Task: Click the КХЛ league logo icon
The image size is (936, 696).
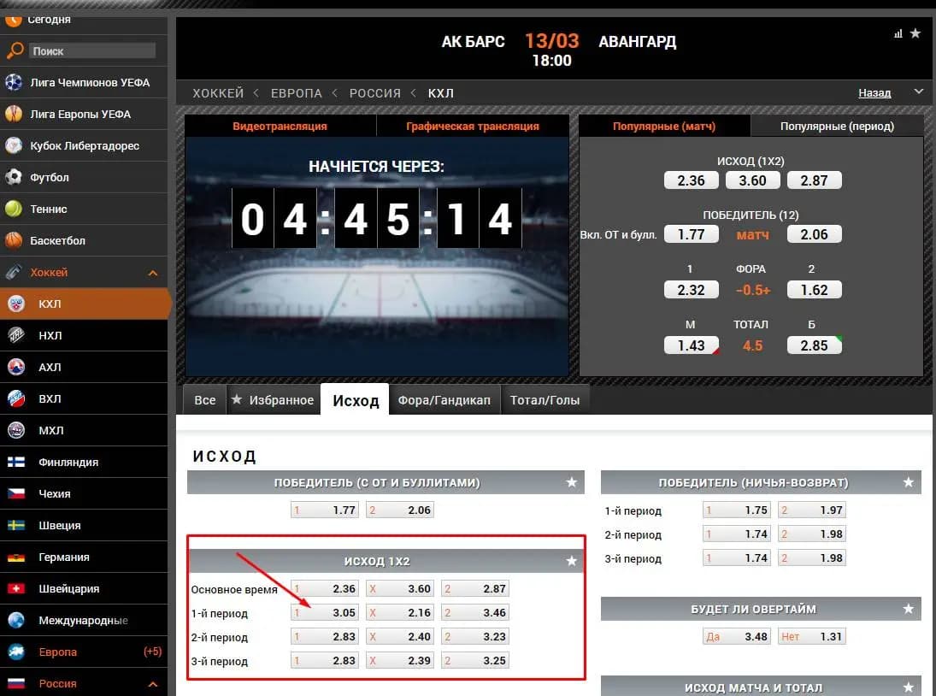Action: [16, 304]
